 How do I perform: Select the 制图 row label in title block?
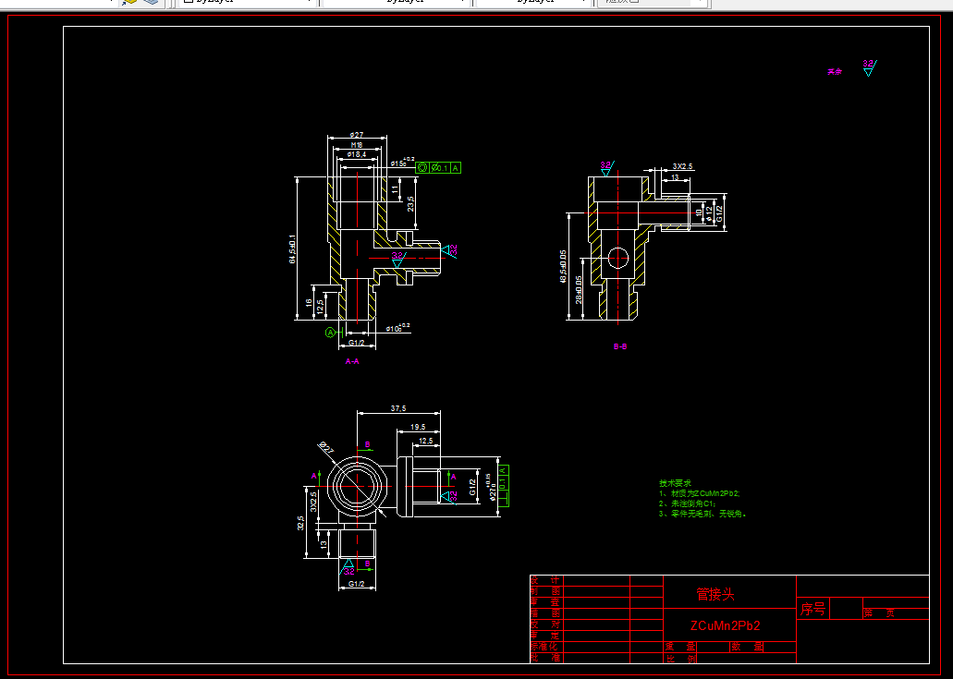point(545,591)
